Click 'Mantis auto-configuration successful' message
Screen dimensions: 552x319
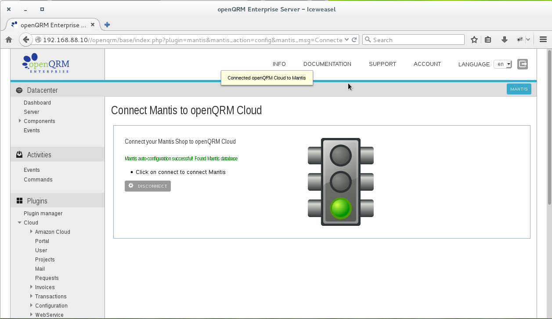pyautogui.click(x=181, y=159)
